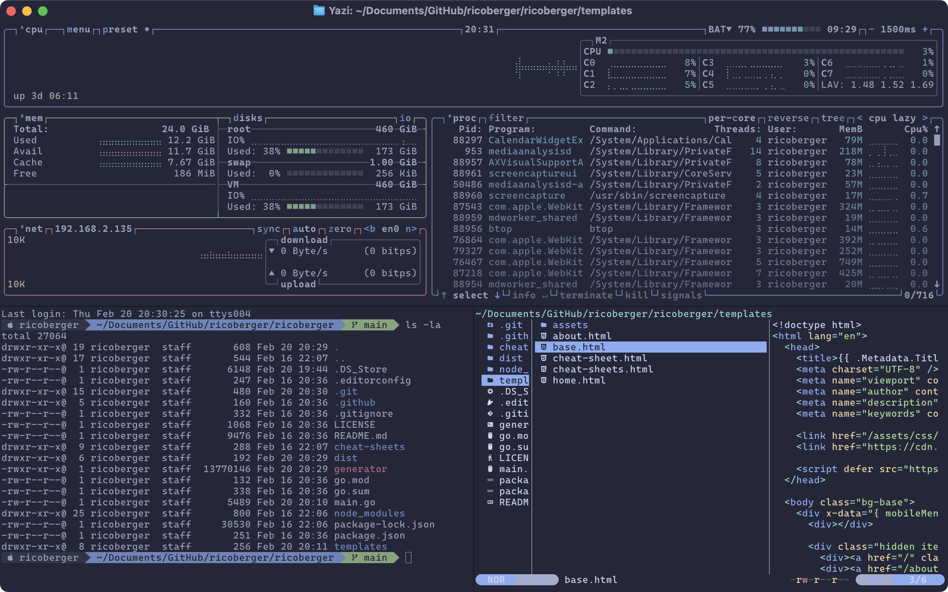Toggle net zero option

pyautogui.click(x=340, y=229)
